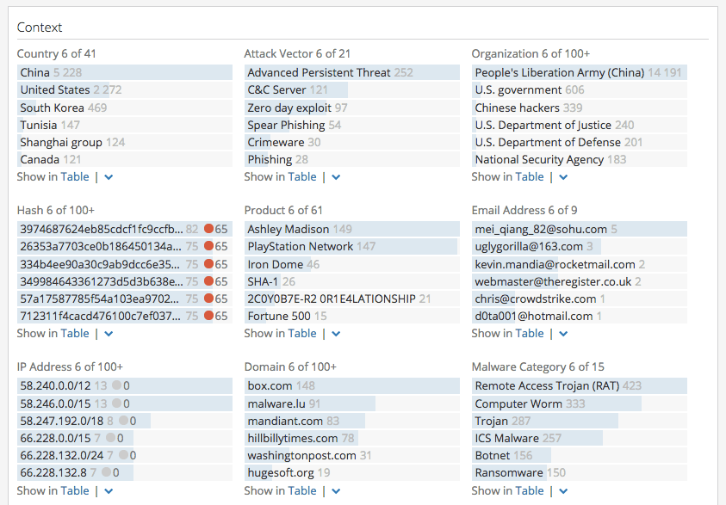This screenshot has width=726, height=505.
Task: Select Iron Dome product row
Action: click(x=352, y=264)
